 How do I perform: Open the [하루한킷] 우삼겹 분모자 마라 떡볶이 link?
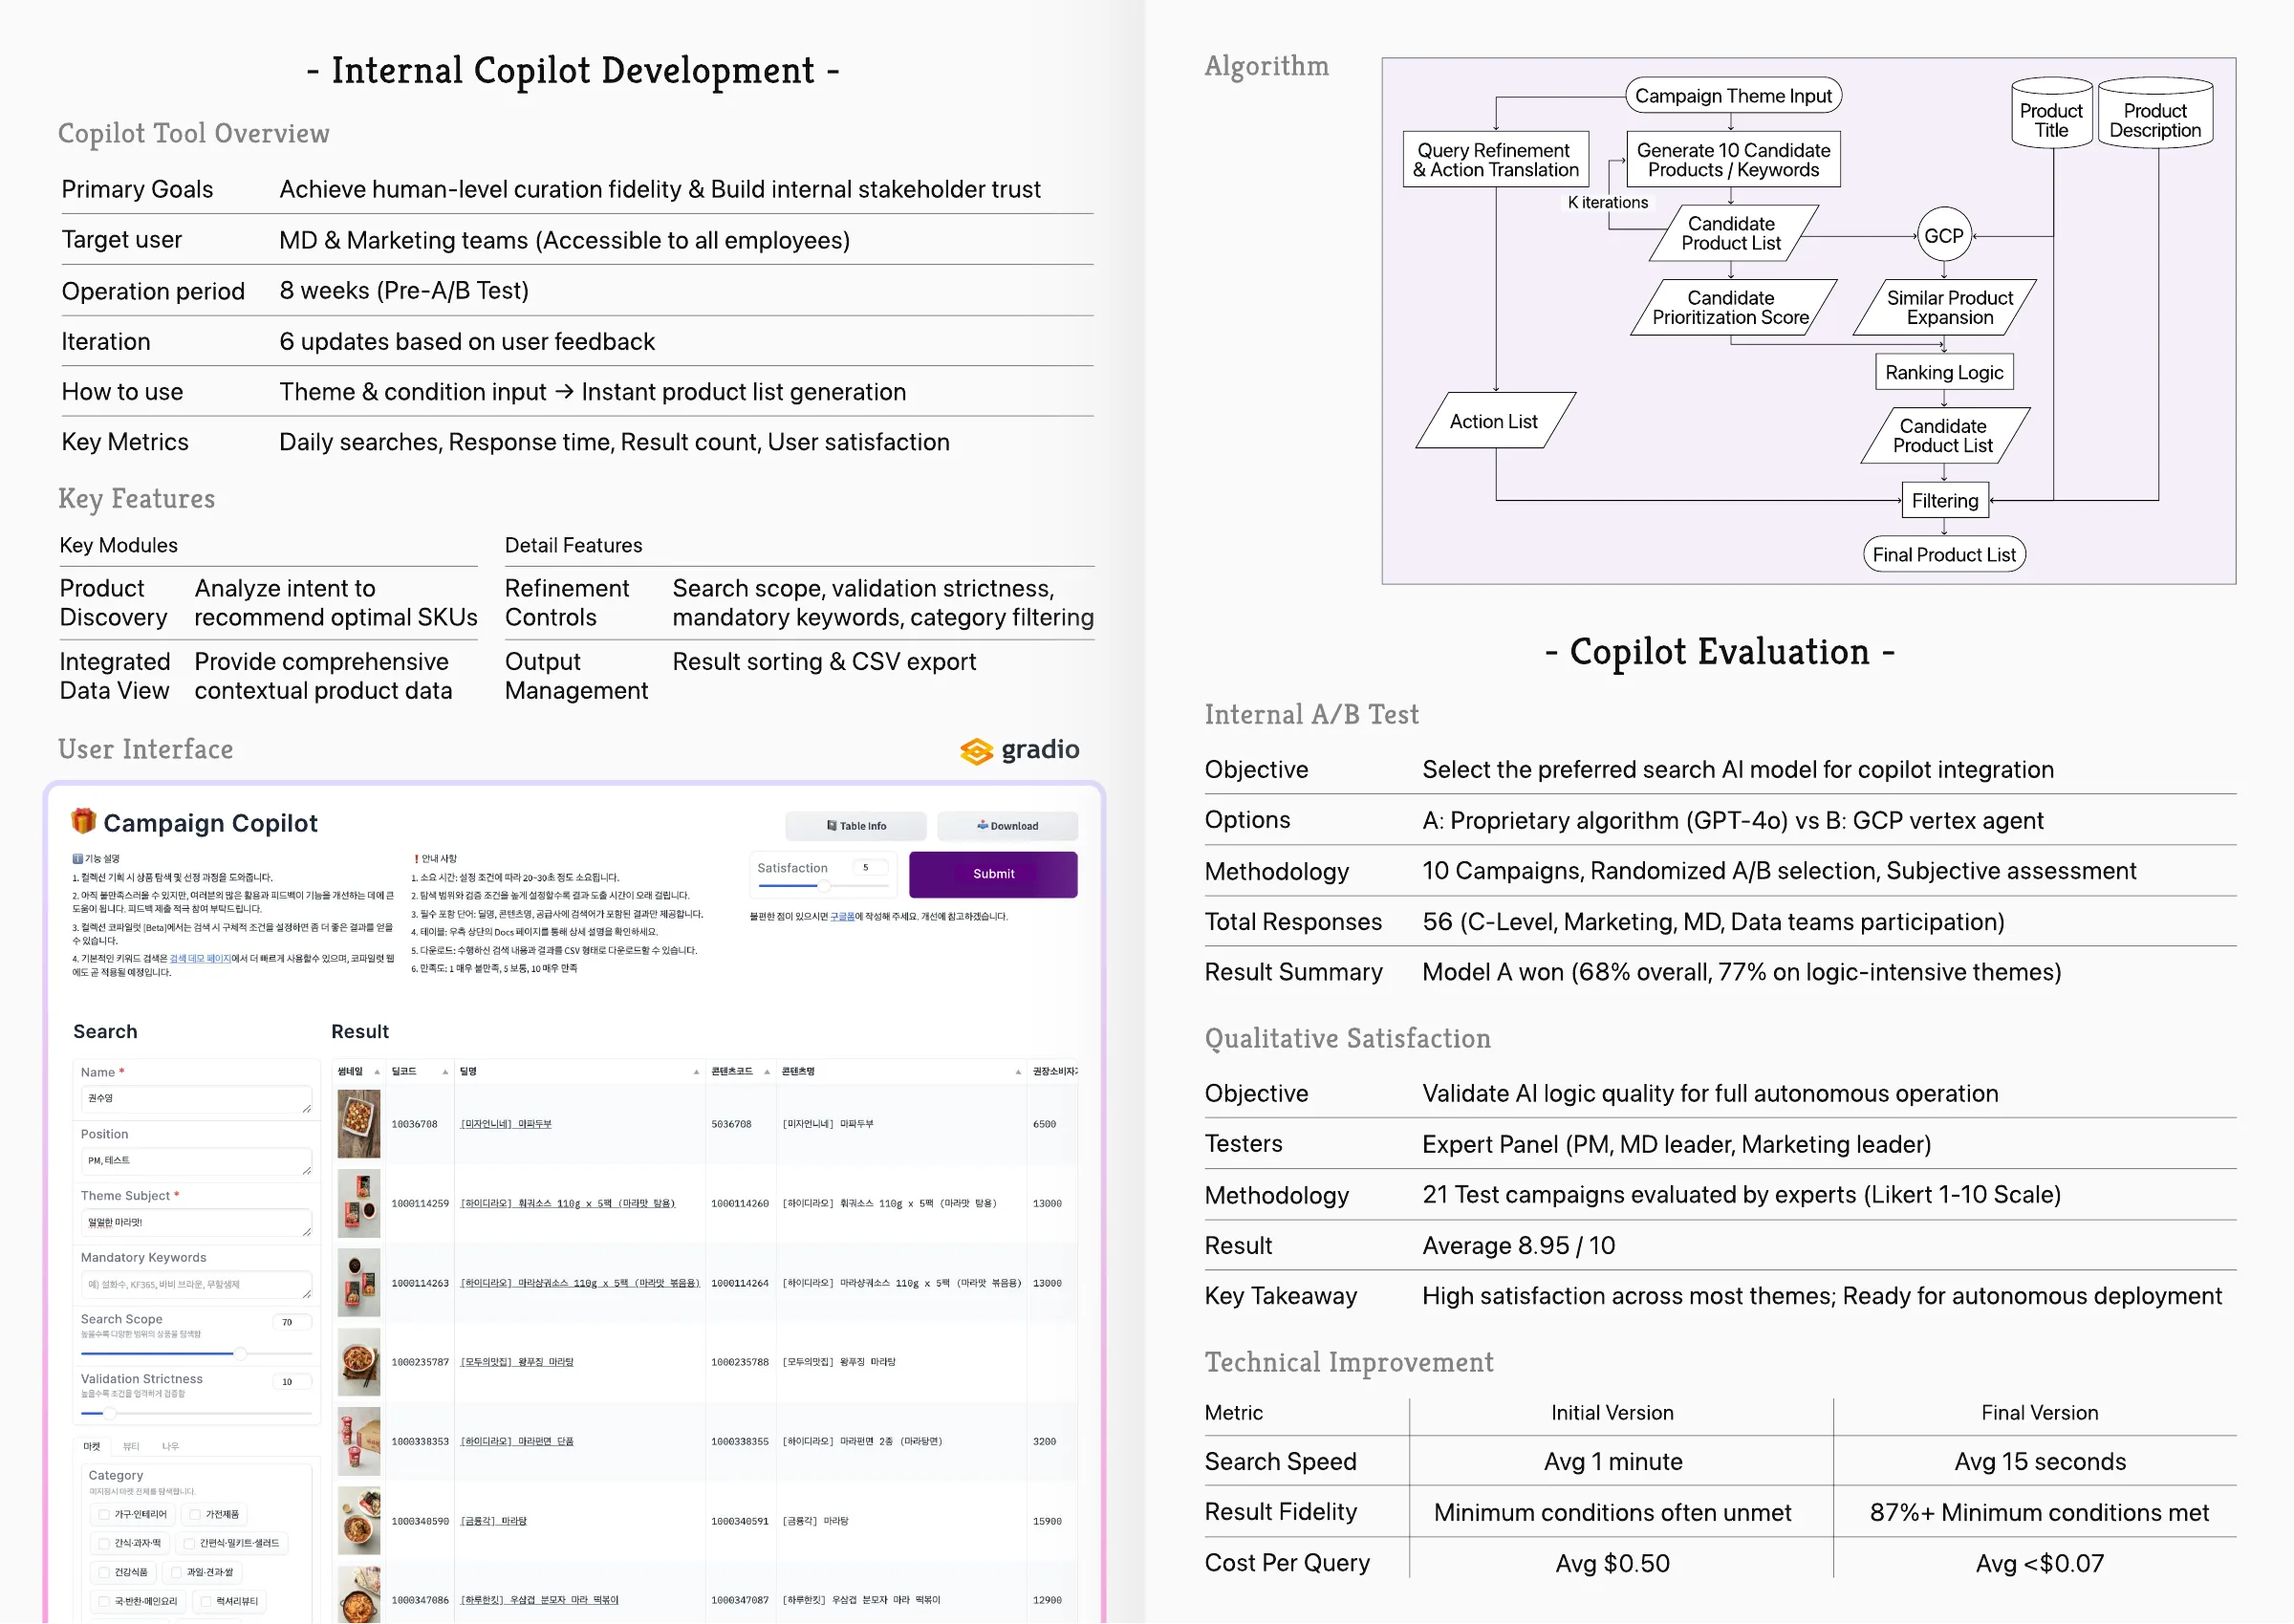(x=539, y=1600)
